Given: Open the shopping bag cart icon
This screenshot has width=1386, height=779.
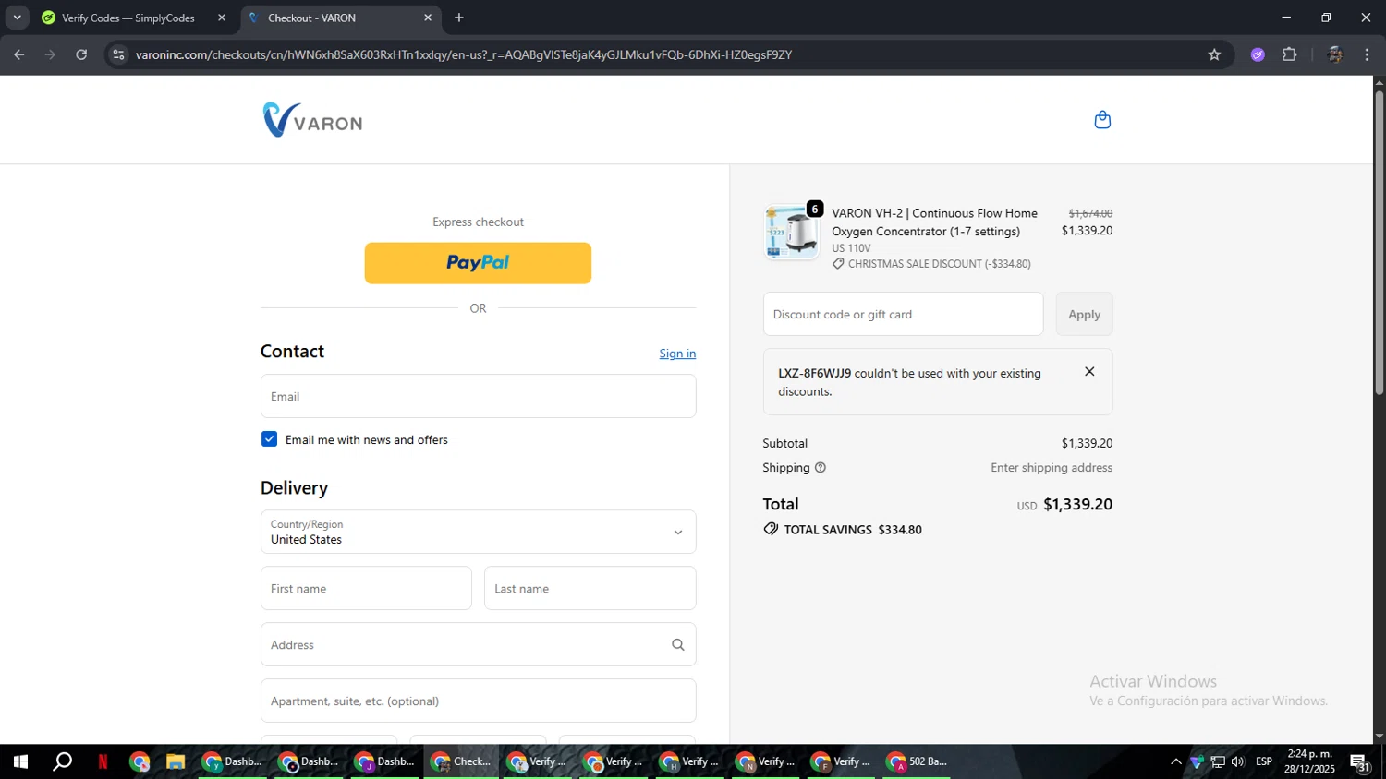Looking at the screenshot, I should 1102,120.
